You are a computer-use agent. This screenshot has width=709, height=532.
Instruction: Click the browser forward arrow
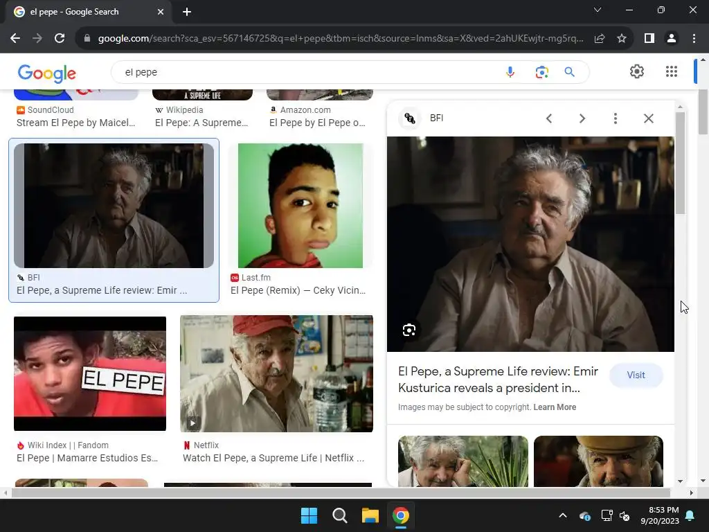coord(37,39)
